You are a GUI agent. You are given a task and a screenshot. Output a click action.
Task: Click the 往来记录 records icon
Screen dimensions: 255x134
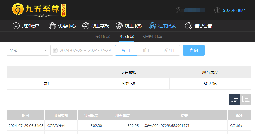click(x=152, y=26)
